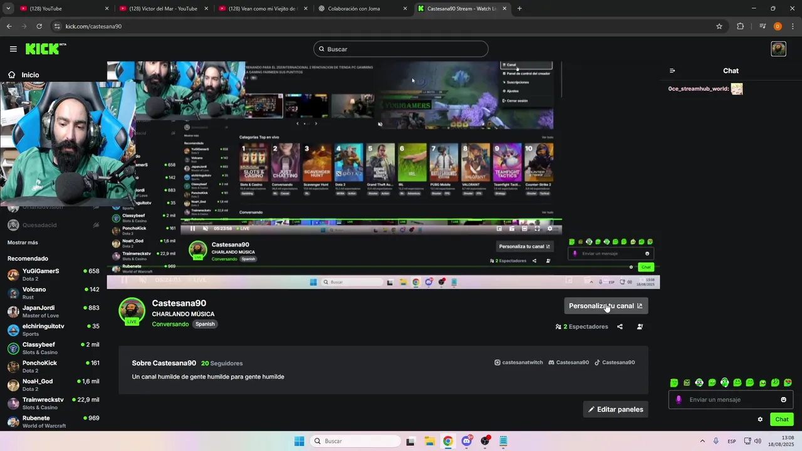Switch to Vean como mi Viejito tab
Screen dimensions: 802x451
coord(263,9)
